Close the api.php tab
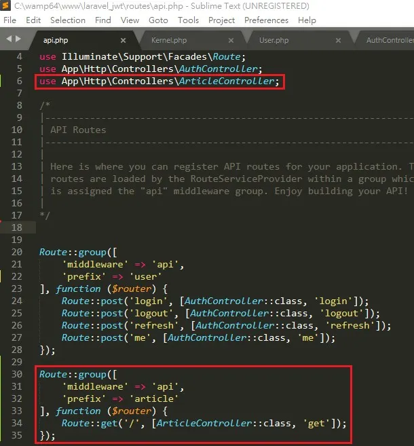 click(123, 41)
